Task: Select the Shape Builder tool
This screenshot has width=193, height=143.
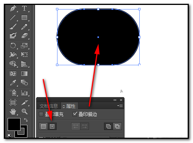Action: click(13, 64)
